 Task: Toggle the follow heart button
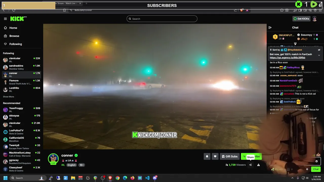coord(215,156)
